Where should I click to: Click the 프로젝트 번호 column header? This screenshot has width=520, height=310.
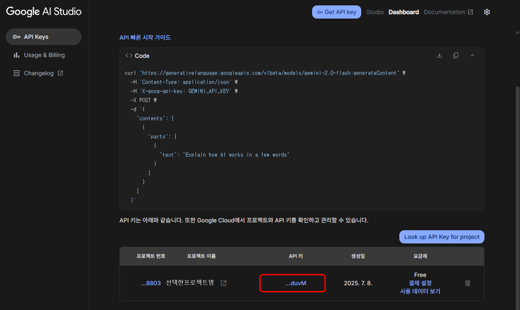pos(151,256)
